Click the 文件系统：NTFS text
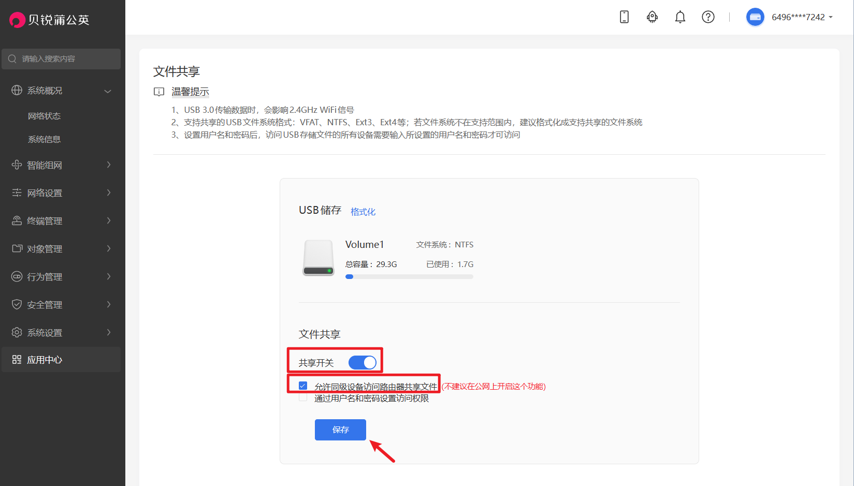Image resolution: width=854 pixels, height=486 pixels. pos(444,244)
